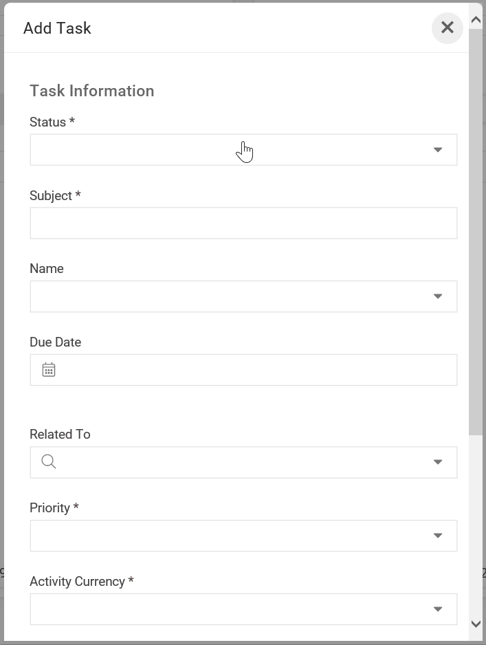486x645 pixels.
Task: Open the Activity Currency combo box
Action: pos(227,609)
